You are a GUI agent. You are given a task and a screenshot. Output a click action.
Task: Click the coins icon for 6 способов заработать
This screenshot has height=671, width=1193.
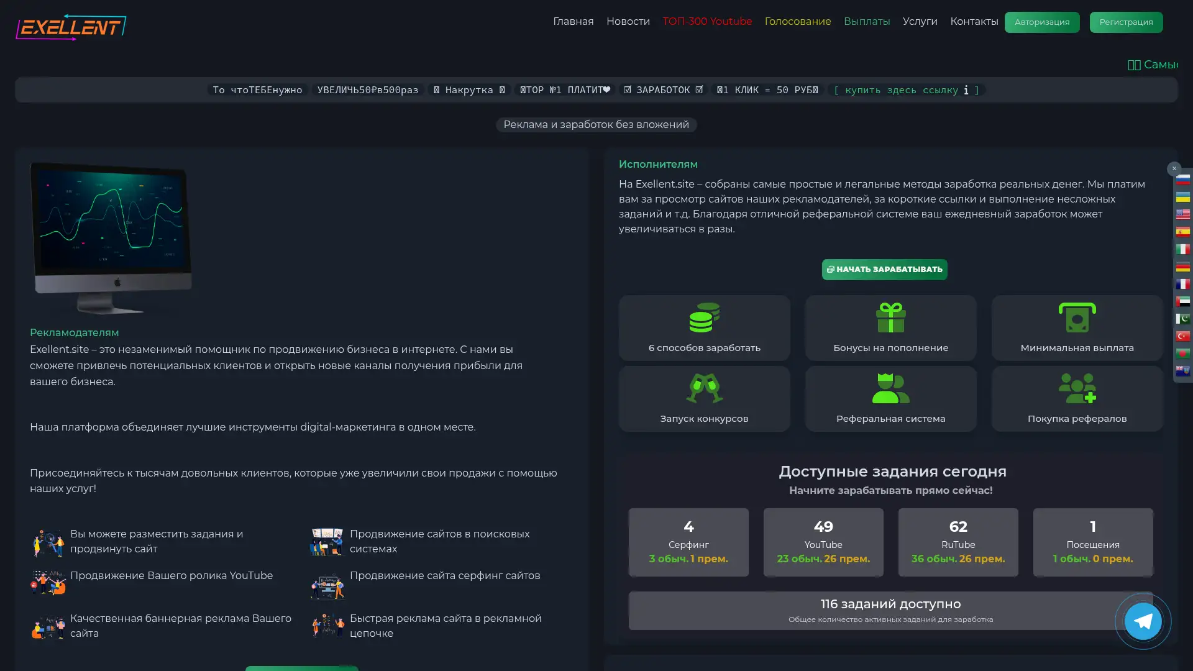[704, 317]
